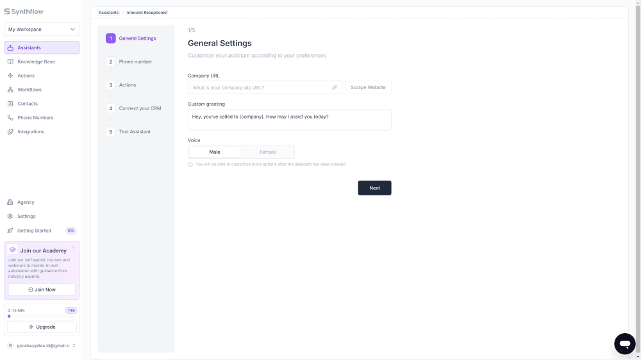Click the Custom greeting text area
The image size is (641, 360).
click(290, 120)
